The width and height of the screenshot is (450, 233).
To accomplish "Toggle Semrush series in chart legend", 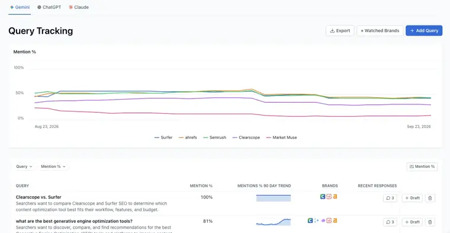I will [214, 138].
